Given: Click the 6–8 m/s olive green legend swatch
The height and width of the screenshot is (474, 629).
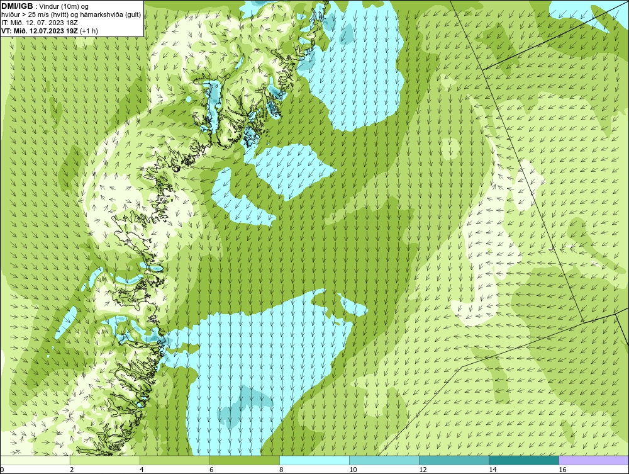Looking at the screenshot, I should tap(245, 460).
